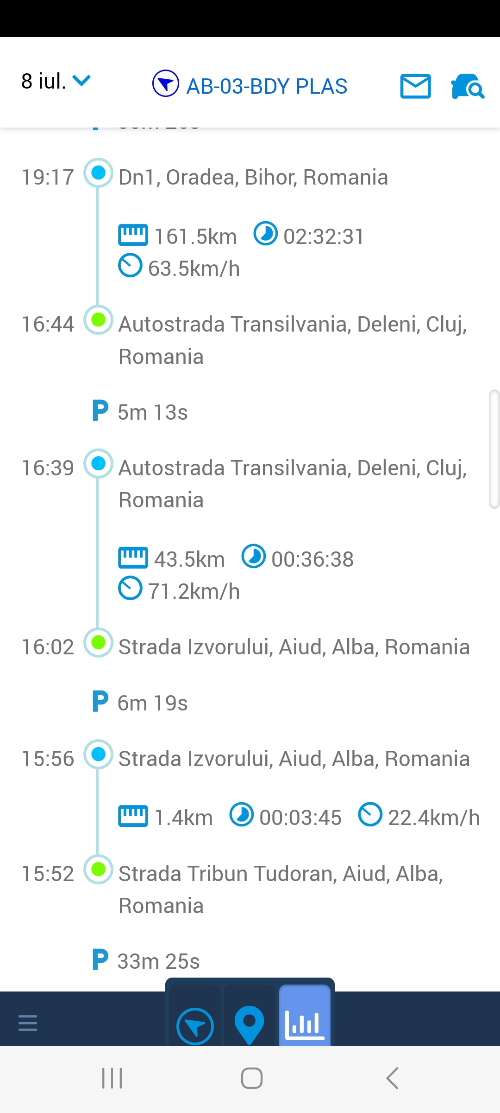The image size is (500, 1113).
Task: Select the 15:56 blue timeline marker
Action: pos(98,755)
